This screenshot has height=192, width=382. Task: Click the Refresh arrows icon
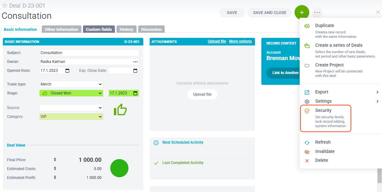[307, 142]
